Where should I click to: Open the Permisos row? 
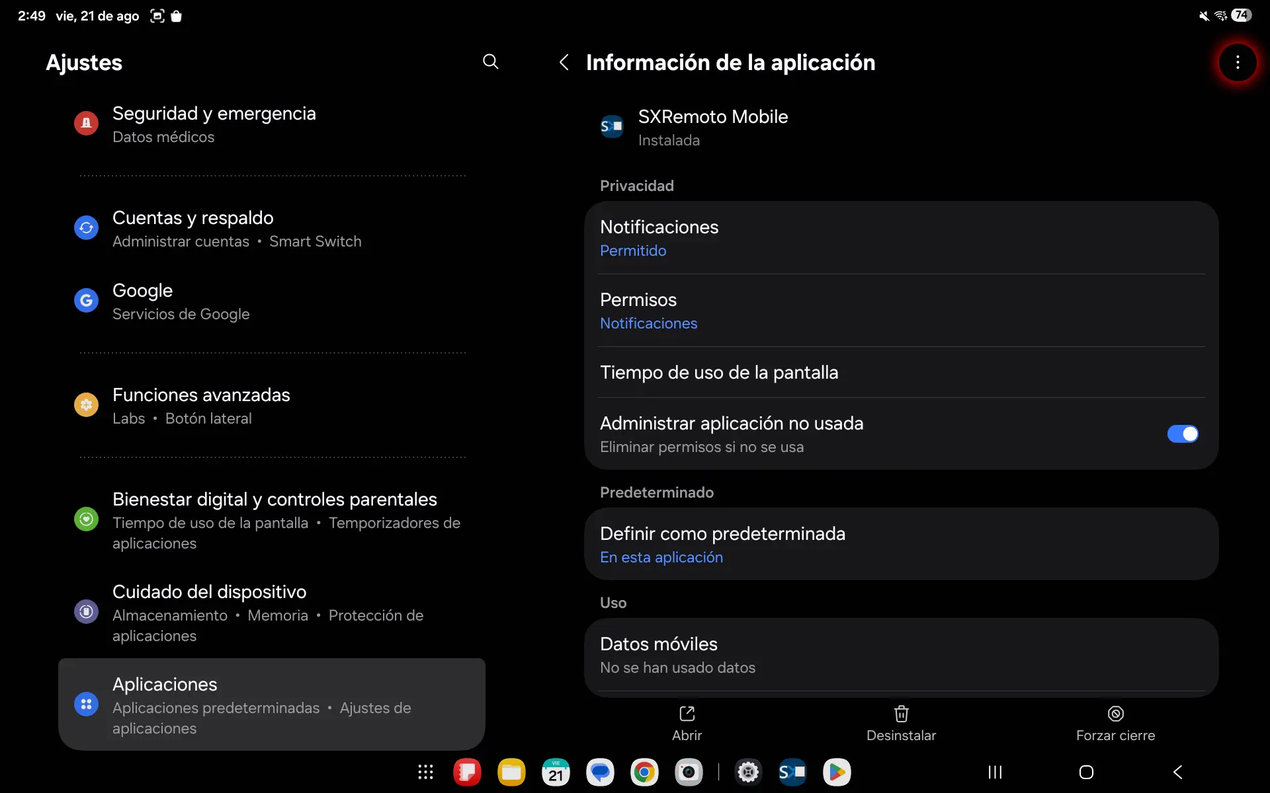(x=901, y=311)
